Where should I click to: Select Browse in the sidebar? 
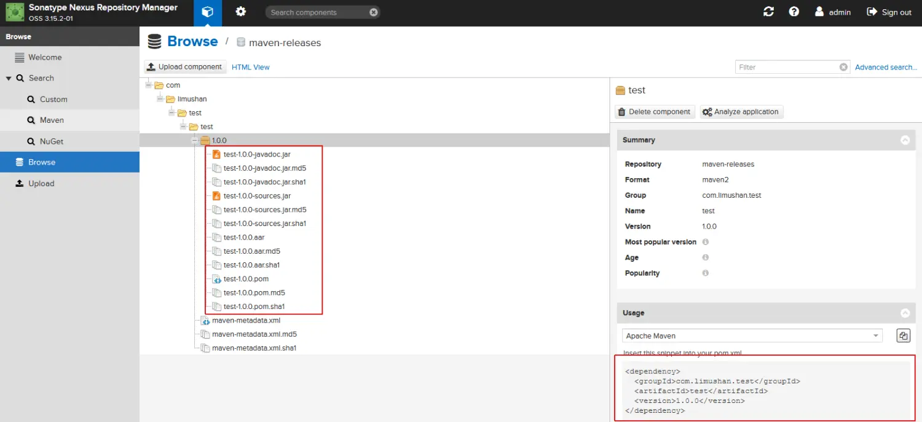point(69,162)
